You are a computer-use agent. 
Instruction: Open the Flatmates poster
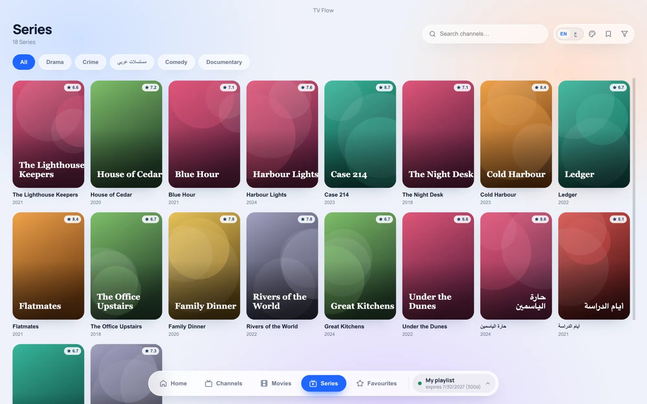click(x=49, y=266)
